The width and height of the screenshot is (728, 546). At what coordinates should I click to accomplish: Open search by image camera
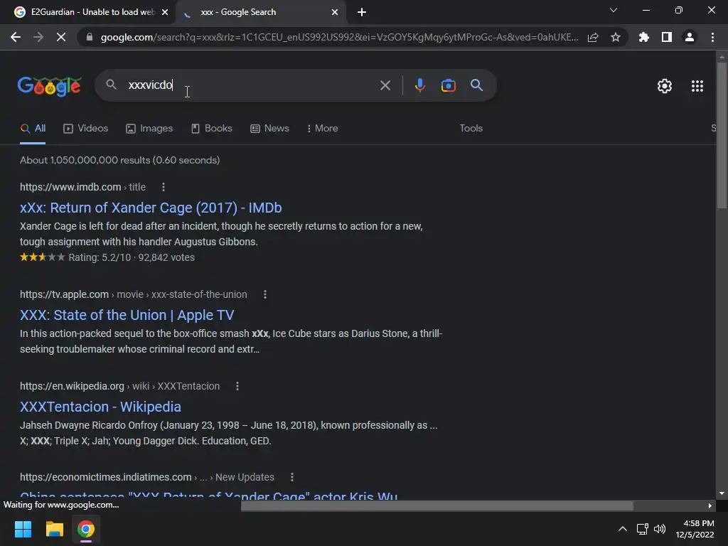pyautogui.click(x=448, y=85)
